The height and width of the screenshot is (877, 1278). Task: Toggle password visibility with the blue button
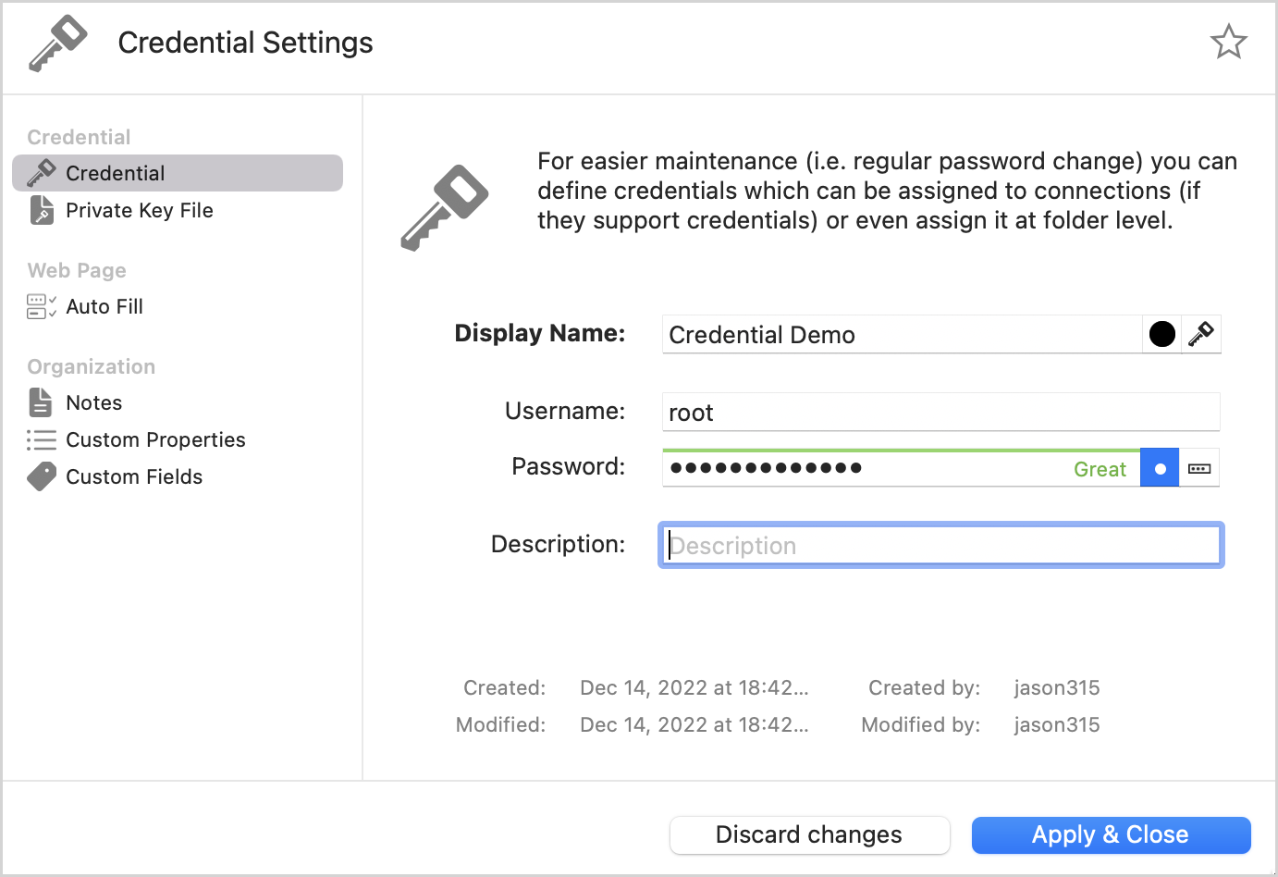coord(1160,468)
